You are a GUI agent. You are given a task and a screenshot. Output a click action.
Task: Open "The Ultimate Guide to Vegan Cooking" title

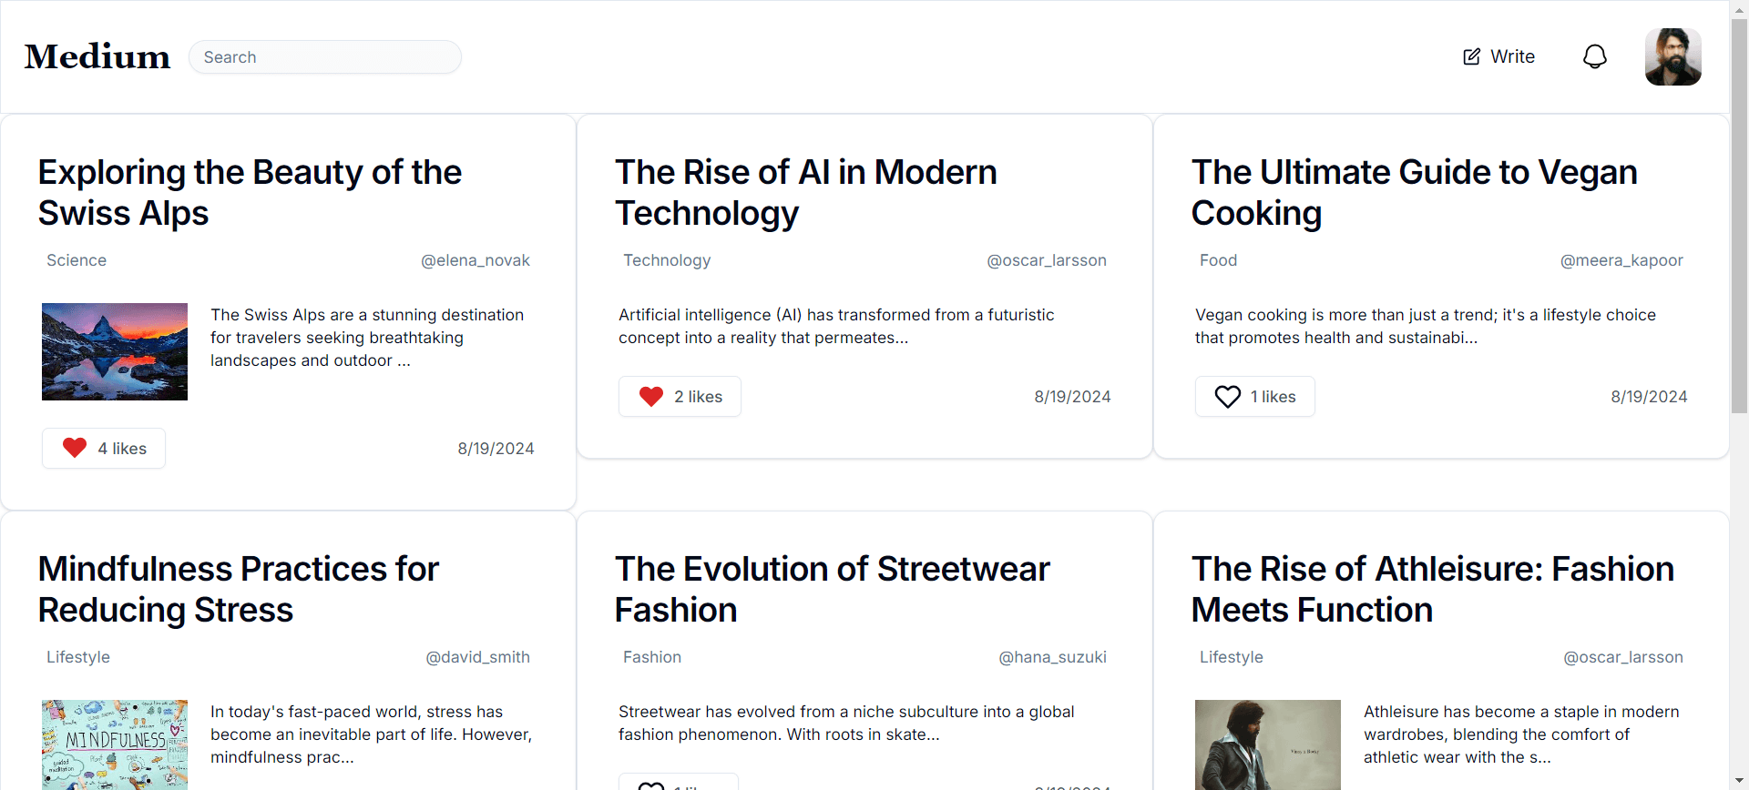coord(1414,192)
